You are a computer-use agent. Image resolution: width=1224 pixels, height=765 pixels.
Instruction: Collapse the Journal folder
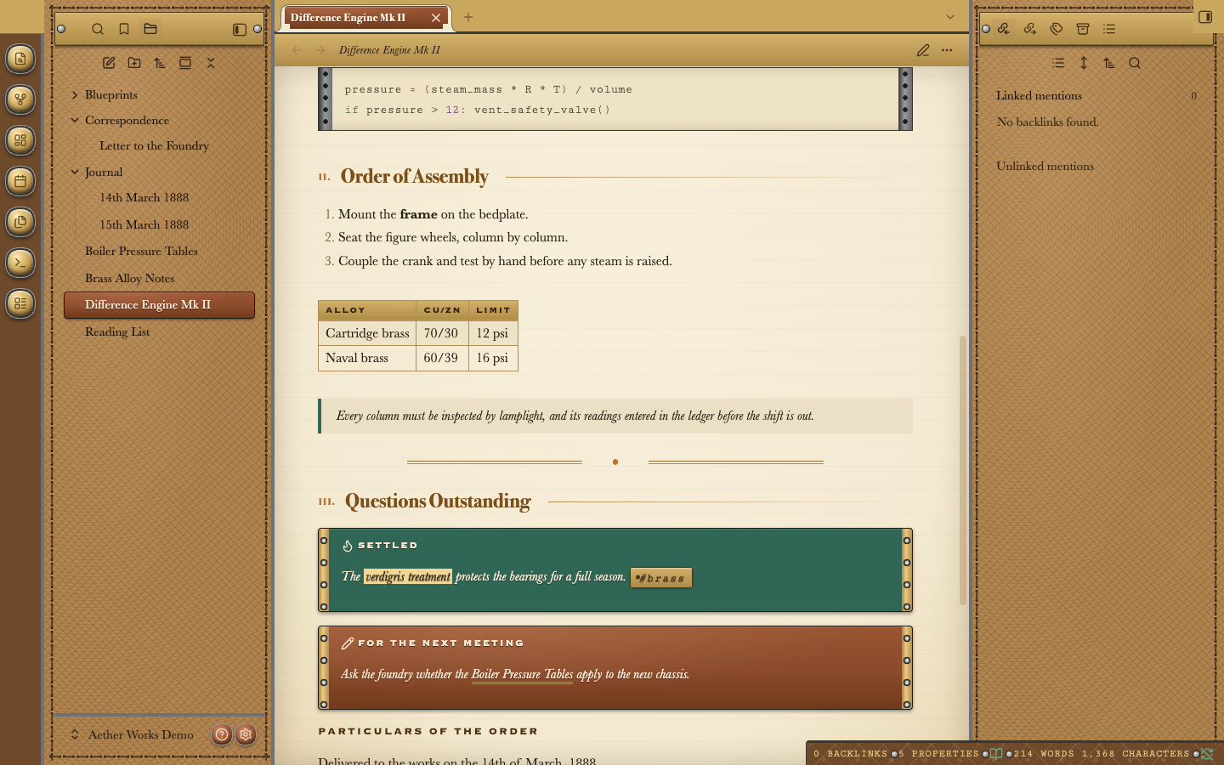(x=75, y=173)
